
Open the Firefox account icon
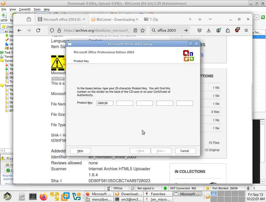click(x=218, y=30)
